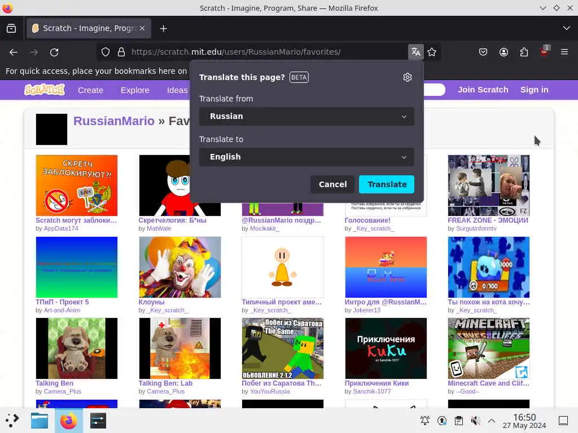Click author MatWale link

click(159, 228)
